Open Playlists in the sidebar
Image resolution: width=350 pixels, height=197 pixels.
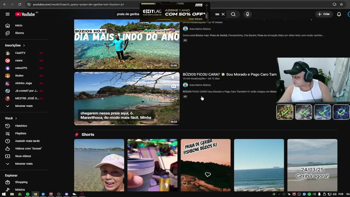click(x=21, y=133)
